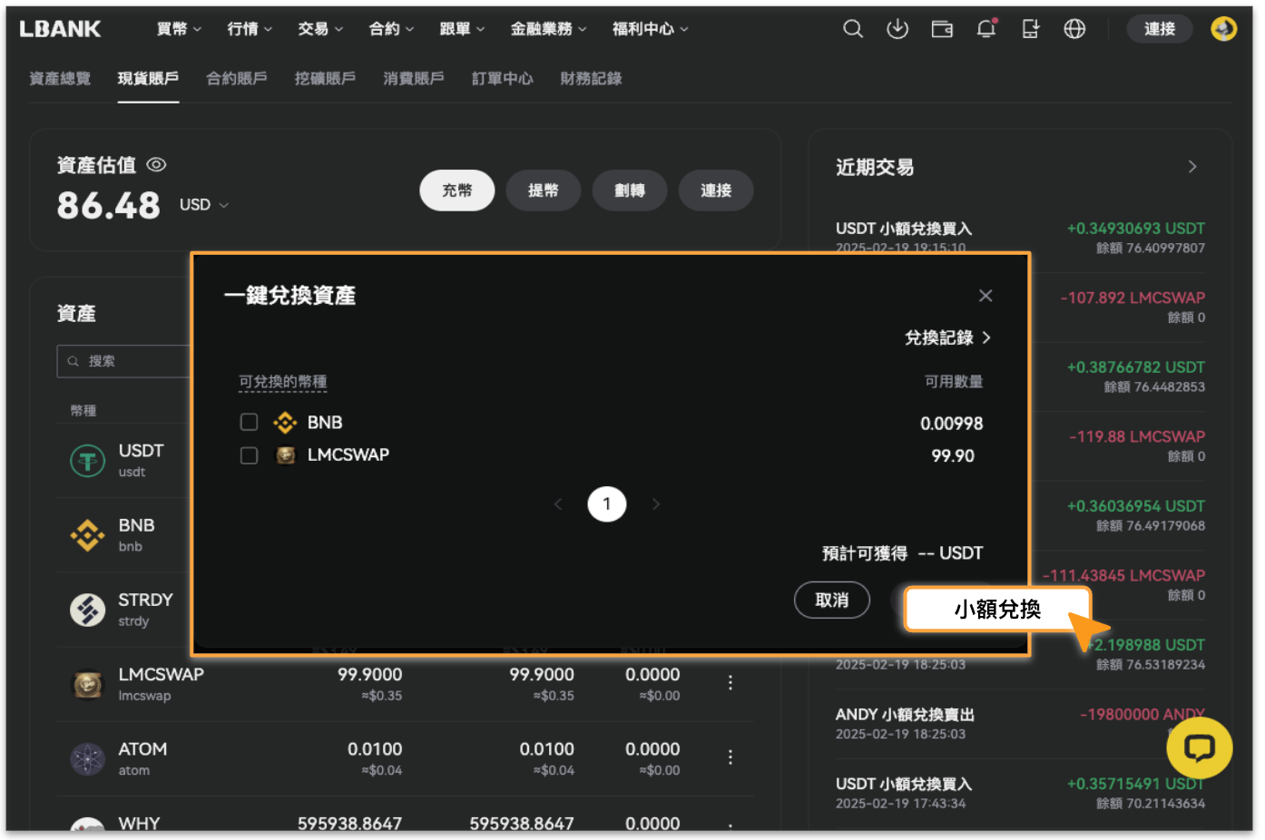
Task: Open the user avatar profile
Action: pyautogui.click(x=1223, y=29)
